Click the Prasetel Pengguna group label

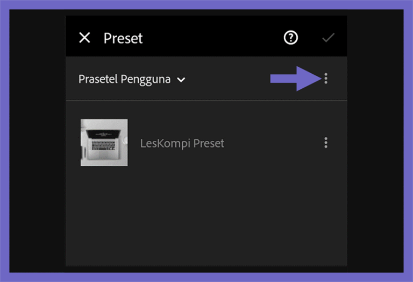coord(125,79)
